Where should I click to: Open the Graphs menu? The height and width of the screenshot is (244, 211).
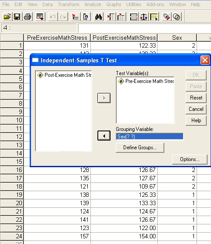tap(114, 4)
